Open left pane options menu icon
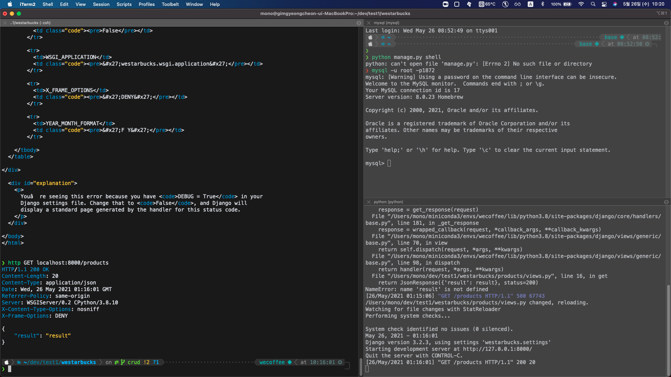 (x=359, y=23)
